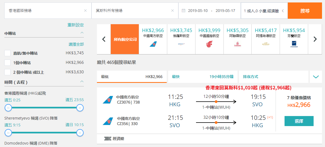Filter by Finnair airline tile
The image size is (325, 147).
click(294, 39)
